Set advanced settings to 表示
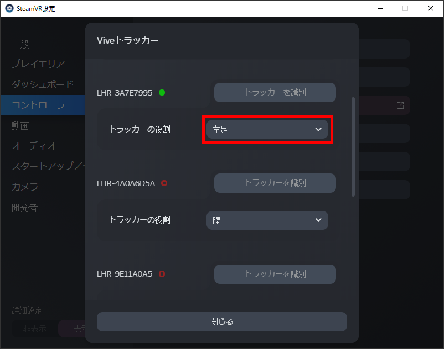The width and height of the screenshot is (444, 349). (72, 329)
